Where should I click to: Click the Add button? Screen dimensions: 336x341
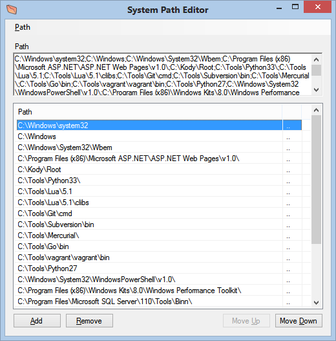(x=37, y=320)
